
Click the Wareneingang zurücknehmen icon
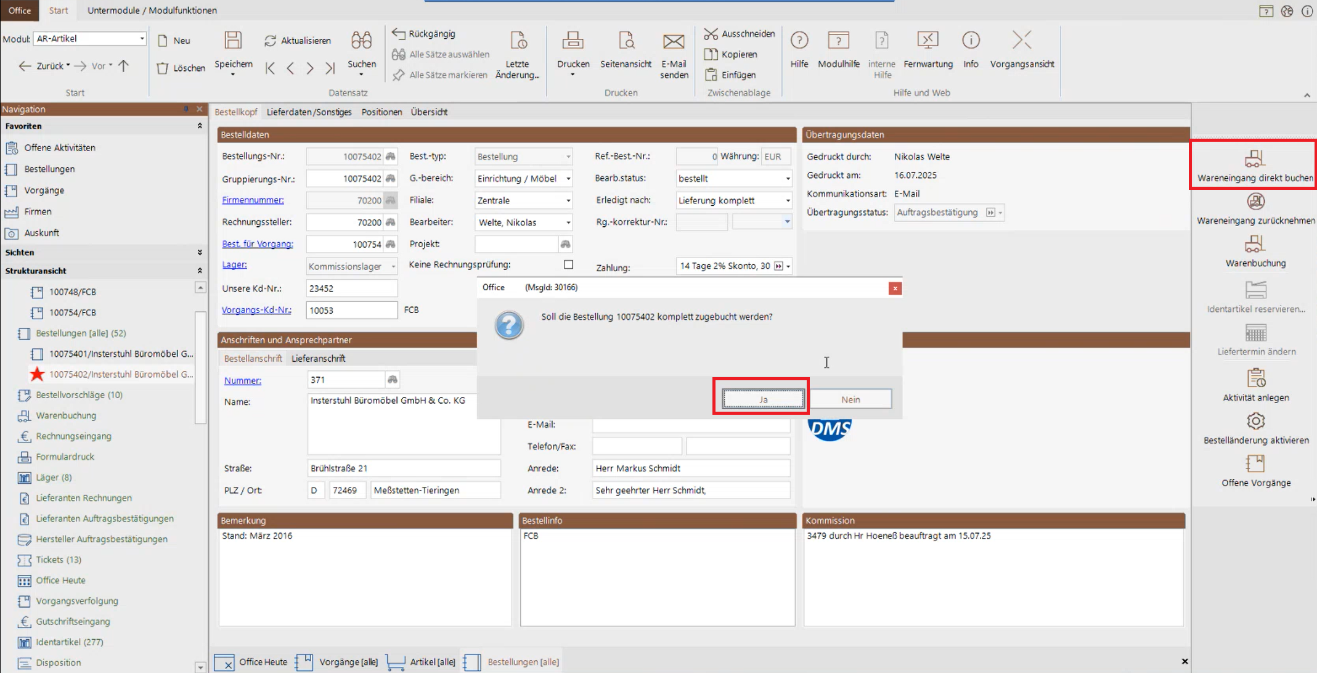pos(1255,202)
